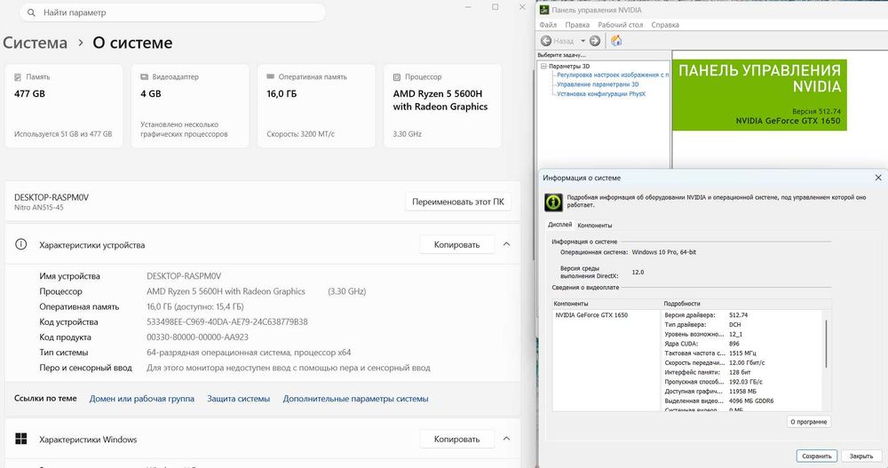Select Регулировка настроек изображения tree item
Screen dimensions: 888x468
[612, 75]
